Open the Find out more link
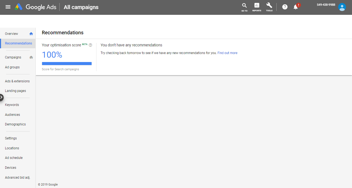 [x=227, y=53]
